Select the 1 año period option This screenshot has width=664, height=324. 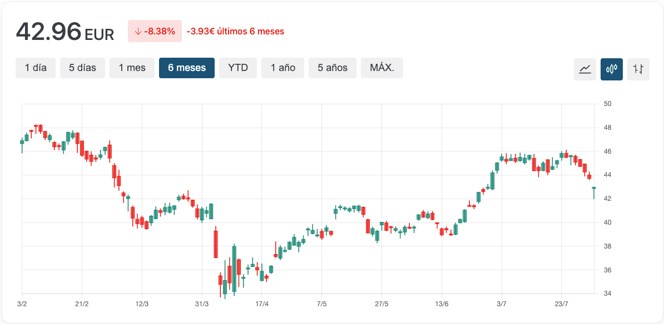pyautogui.click(x=283, y=68)
